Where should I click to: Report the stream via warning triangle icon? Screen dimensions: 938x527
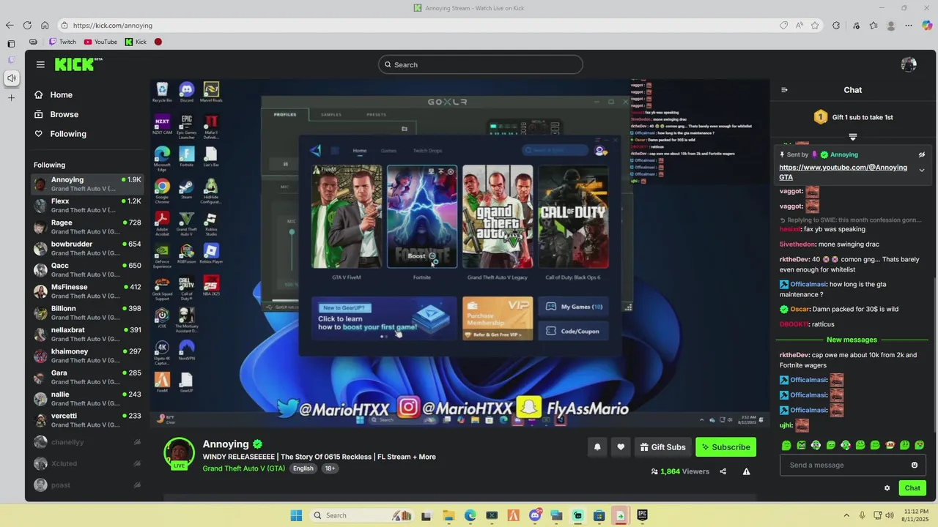pos(746,471)
